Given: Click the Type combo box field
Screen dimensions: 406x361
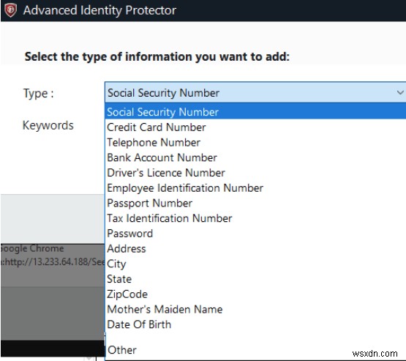Looking at the screenshot, I should [255, 92].
